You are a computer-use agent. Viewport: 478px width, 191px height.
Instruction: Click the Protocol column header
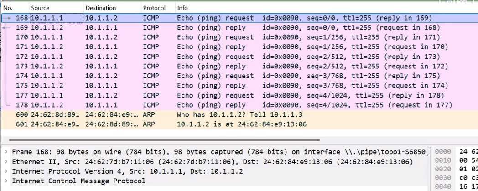tap(158, 8)
